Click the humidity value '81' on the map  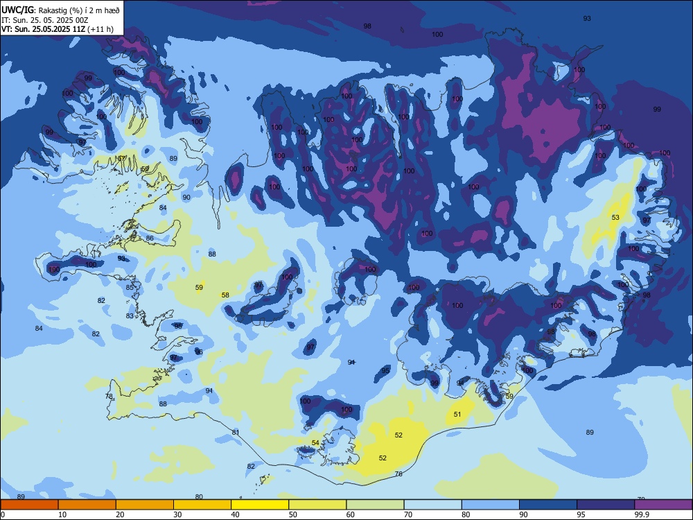tap(236, 432)
